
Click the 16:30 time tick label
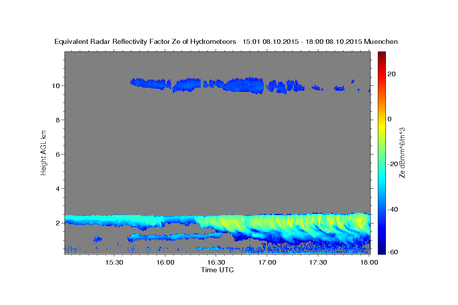(x=216, y=263)
